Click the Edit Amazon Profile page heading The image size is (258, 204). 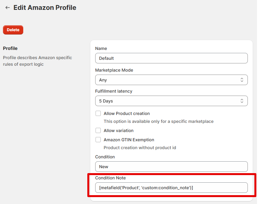[x=45, y=8]
